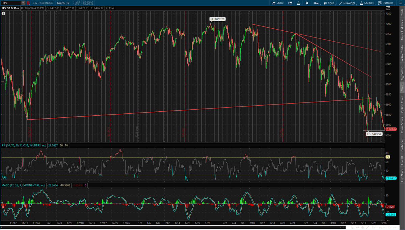
Task: Expand the 30m aggregation period dropdown
Action: (316, 3)
